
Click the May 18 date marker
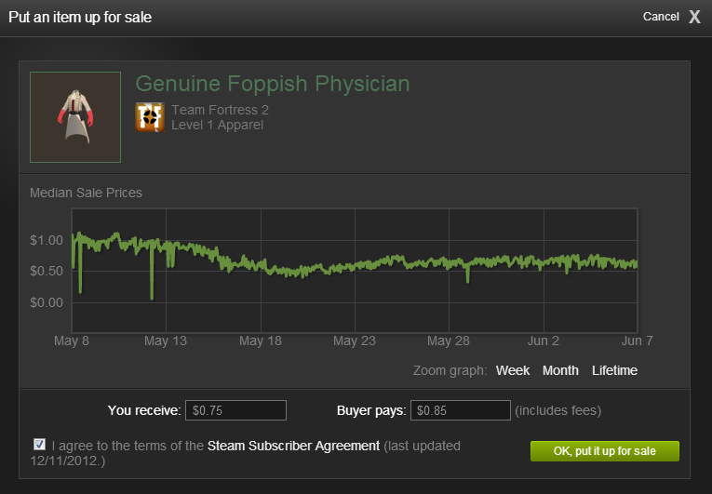pos(261,341)
